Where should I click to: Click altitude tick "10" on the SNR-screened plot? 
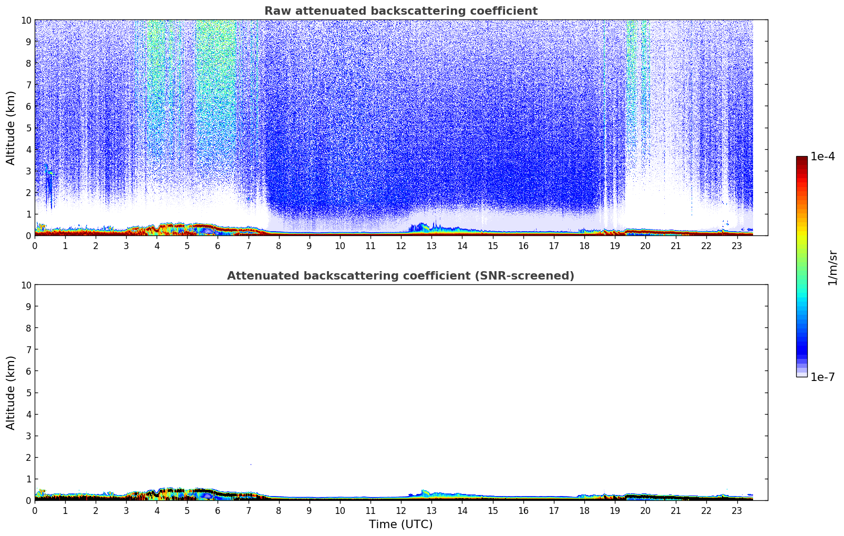click(x=25, y=285)
